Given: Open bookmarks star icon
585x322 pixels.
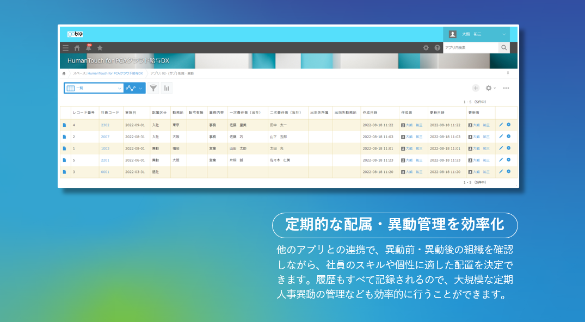Looking at the screenshot, I should 100,48.
